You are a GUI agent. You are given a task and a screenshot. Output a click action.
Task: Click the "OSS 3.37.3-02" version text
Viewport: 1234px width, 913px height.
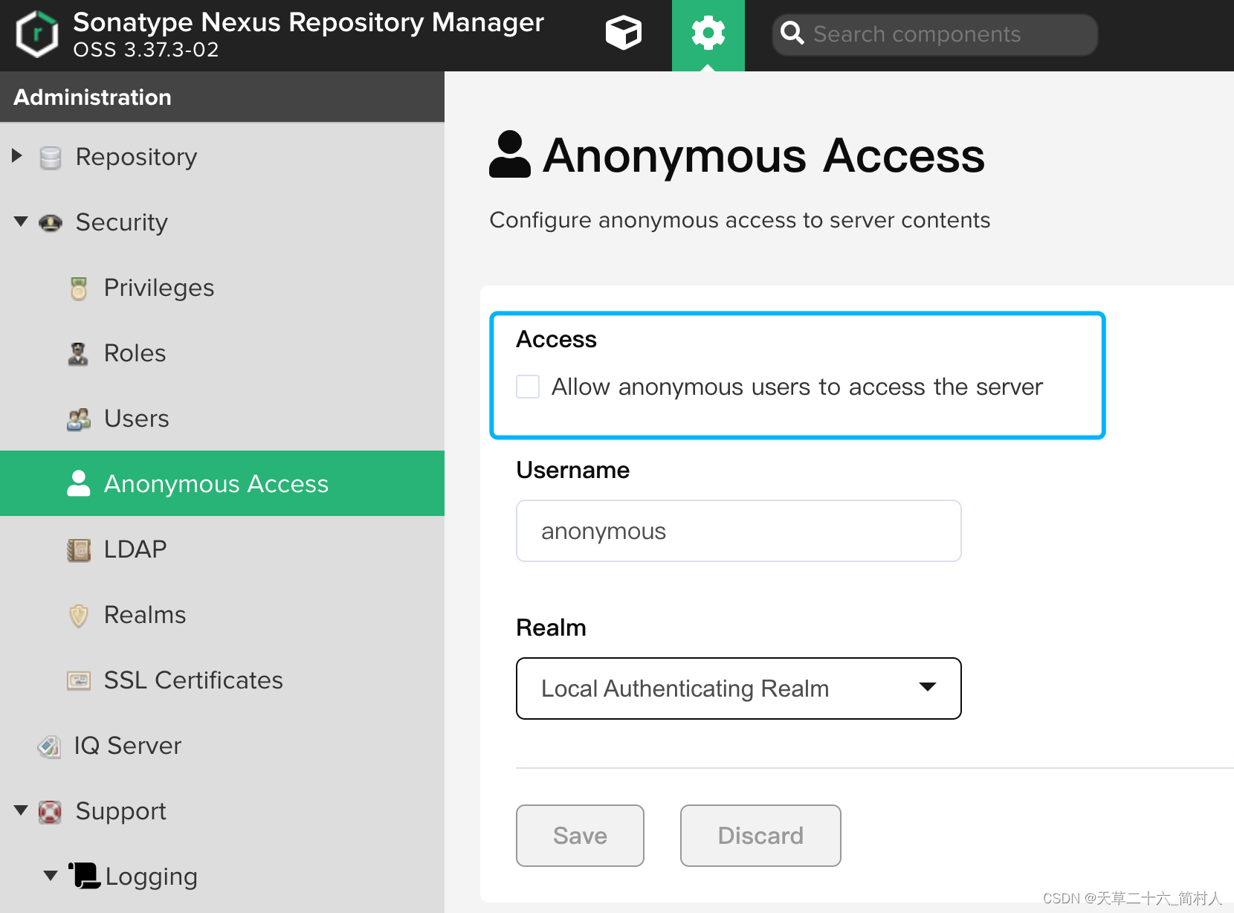point(146,50)
